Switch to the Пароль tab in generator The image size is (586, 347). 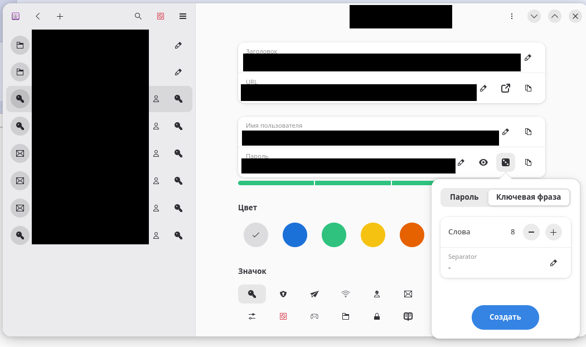[x=464, y=197]
